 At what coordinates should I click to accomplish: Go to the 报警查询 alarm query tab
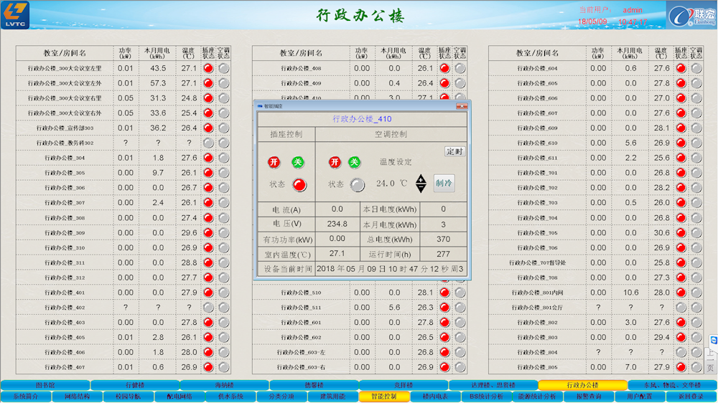tap(587, 396)
